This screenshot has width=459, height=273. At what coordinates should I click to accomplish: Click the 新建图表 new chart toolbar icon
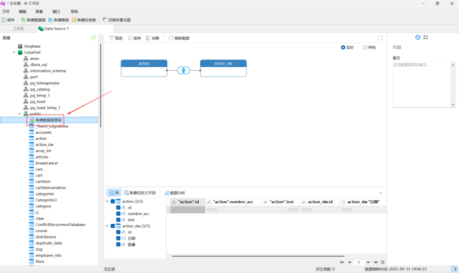pos(51,20)
